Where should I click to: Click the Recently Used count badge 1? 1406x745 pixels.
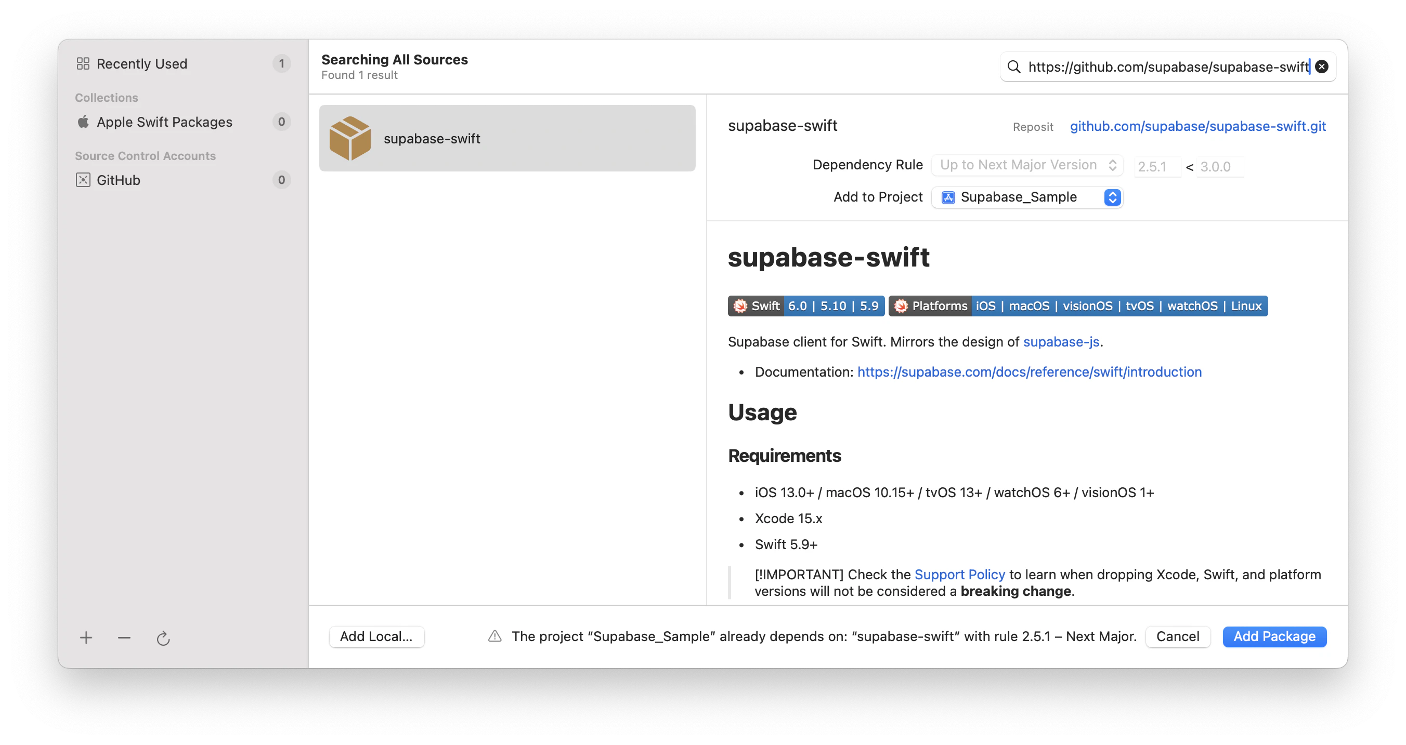[282, 64]
